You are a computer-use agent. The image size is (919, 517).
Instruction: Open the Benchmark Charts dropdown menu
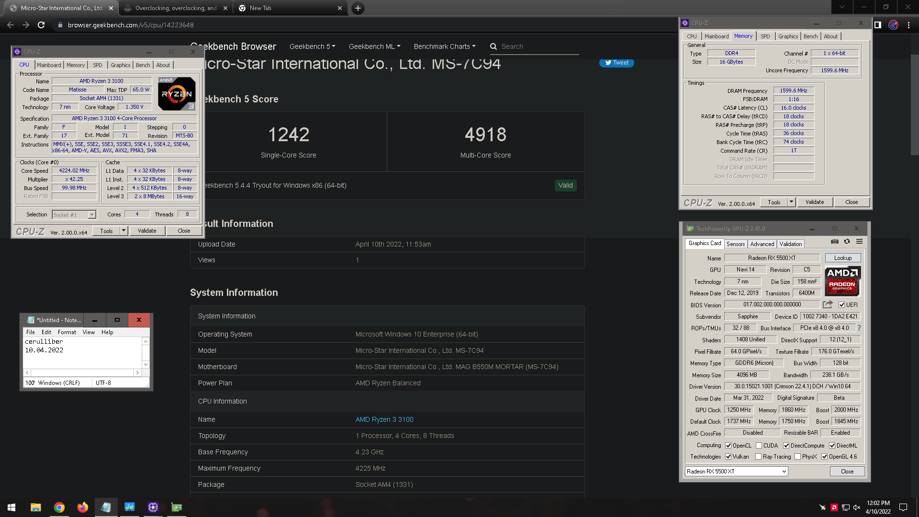pyautogui.click(x=445, y=46)
